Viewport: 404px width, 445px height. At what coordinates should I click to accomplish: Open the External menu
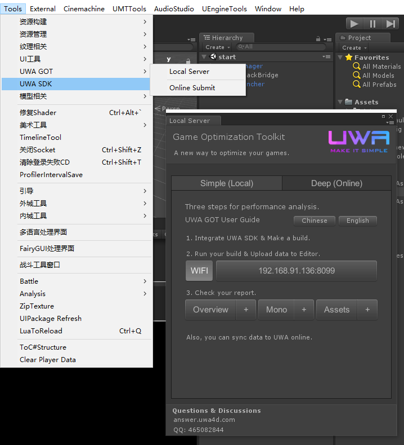tap(43, 9)
